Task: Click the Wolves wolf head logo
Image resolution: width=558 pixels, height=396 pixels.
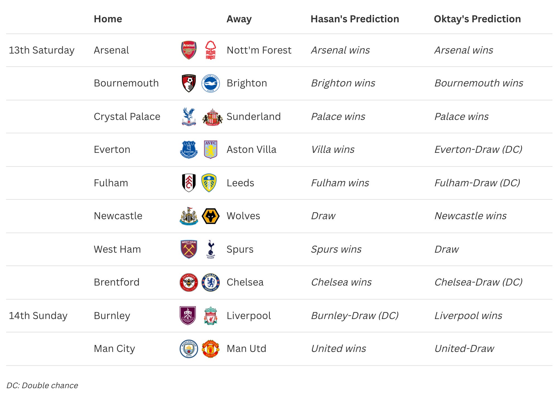Action: [210, 216]
